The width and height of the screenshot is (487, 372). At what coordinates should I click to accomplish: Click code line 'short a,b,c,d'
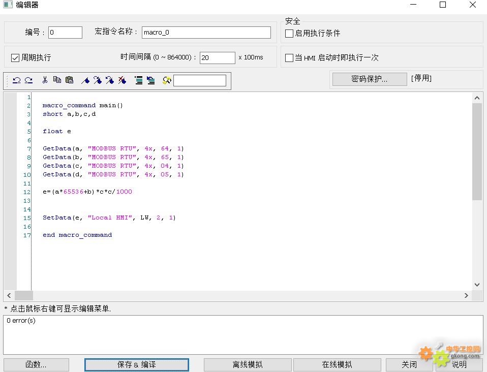click(x=69, y=114)
